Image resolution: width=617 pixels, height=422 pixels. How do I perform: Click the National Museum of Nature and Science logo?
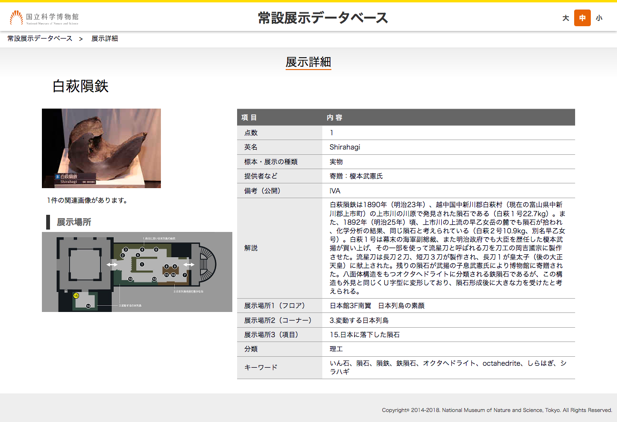point(44,18)
